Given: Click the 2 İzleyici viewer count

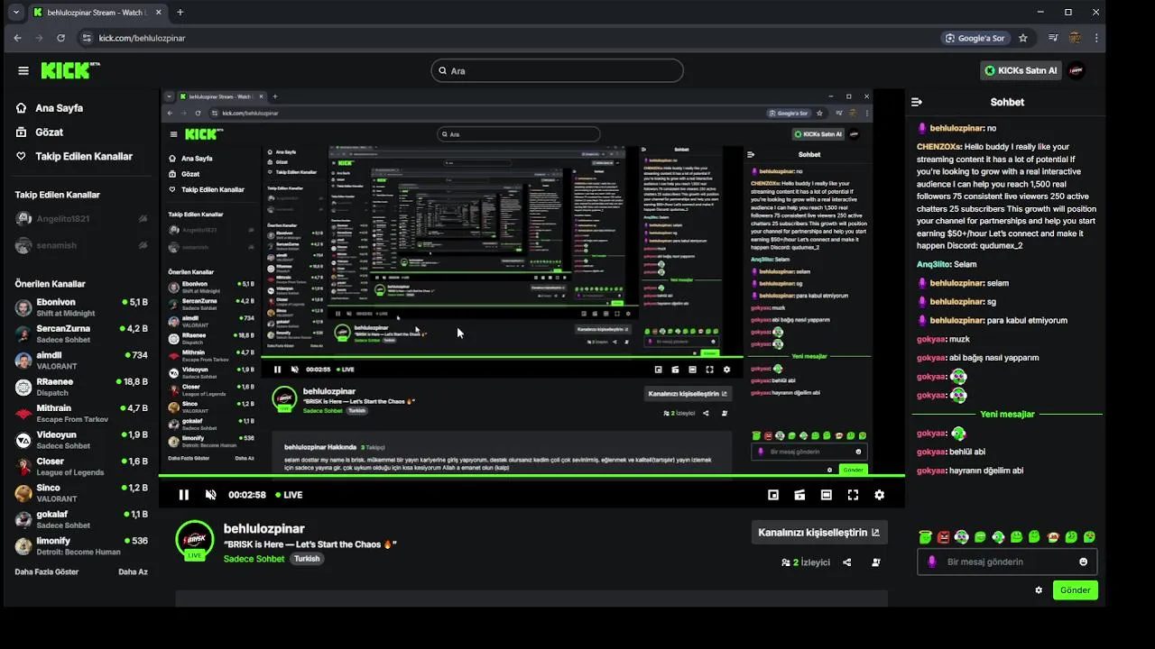Looking at the screenshot, I should tap(806, 562).
